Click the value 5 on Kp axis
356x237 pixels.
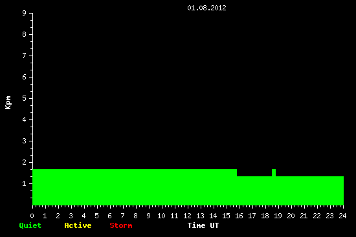point(25,98)
